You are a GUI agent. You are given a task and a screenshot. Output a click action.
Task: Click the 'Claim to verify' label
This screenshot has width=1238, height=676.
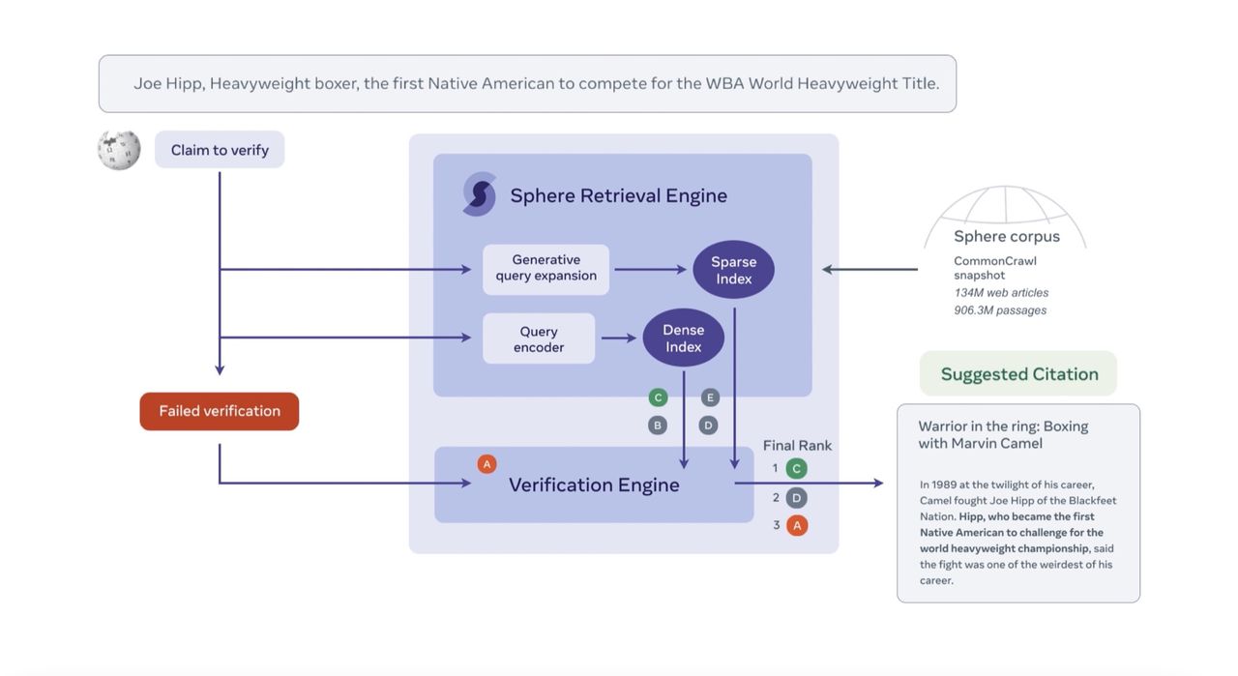(219, 149)
